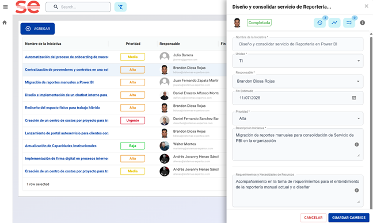Viewport: 373px width, 223px height.
Task: Open Rediseño del espacio físico initiative
Action: tap(62, 107)
